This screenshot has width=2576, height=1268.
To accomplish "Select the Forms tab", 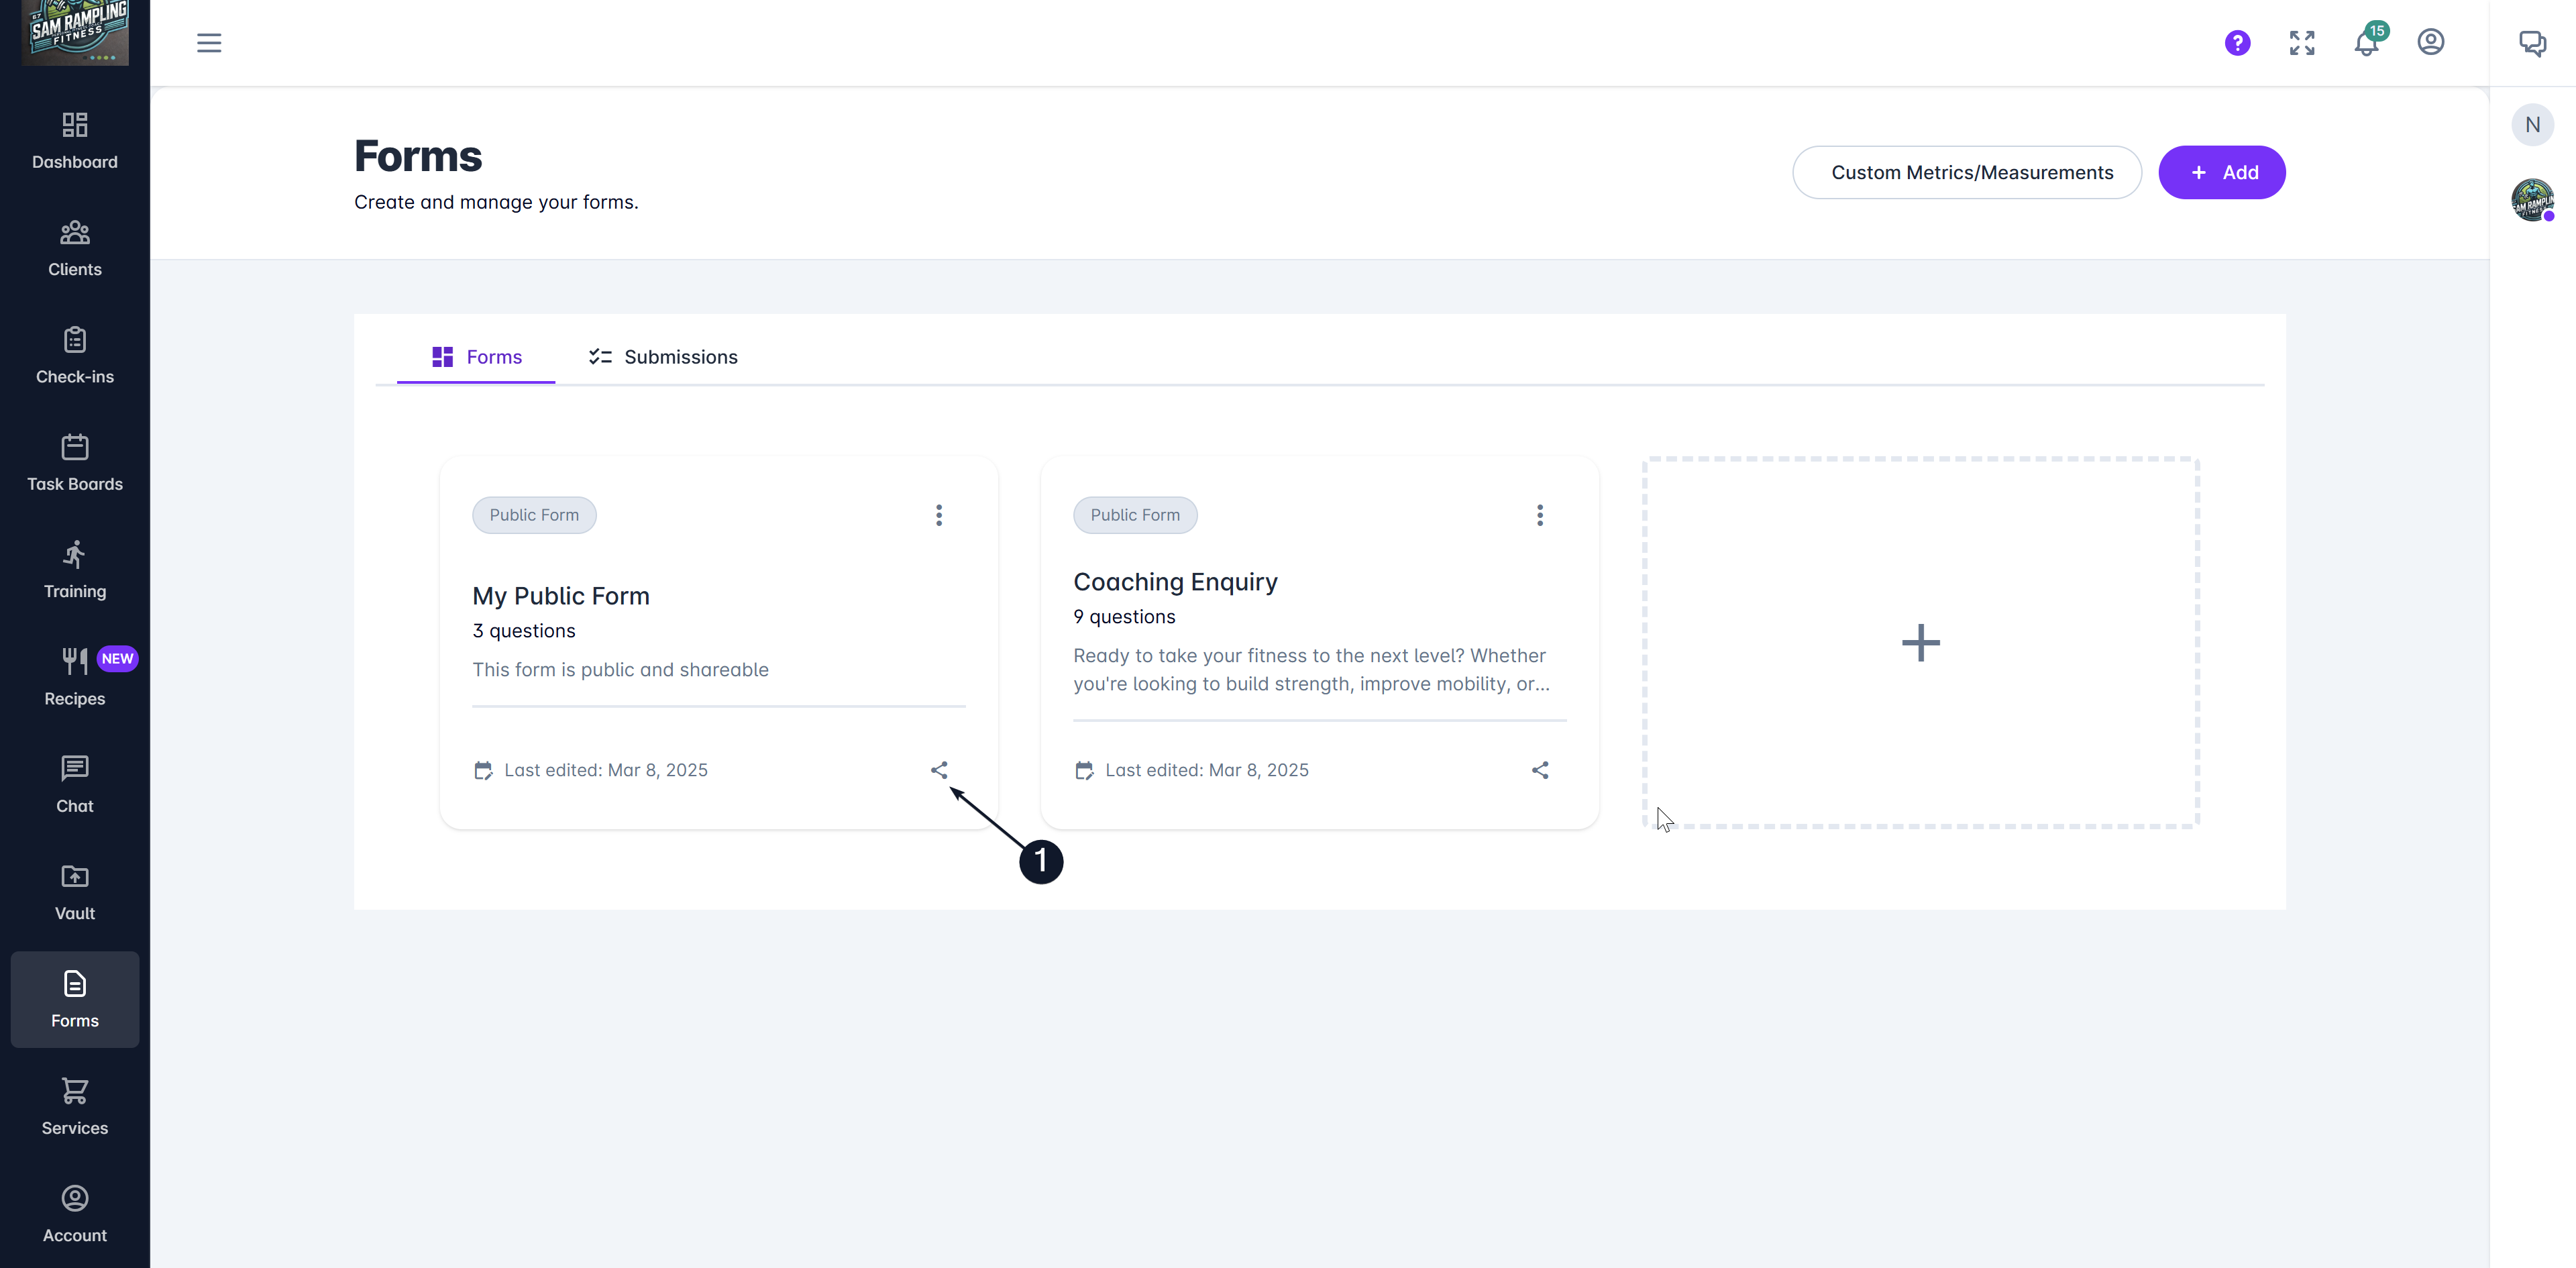I will (x=477, y=357).
